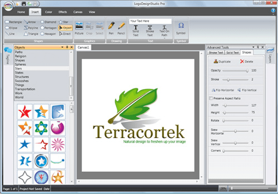This screenshot has width=278, height=194.
Task: Pin the Advanced Tools panel
Action: (258, 47)
